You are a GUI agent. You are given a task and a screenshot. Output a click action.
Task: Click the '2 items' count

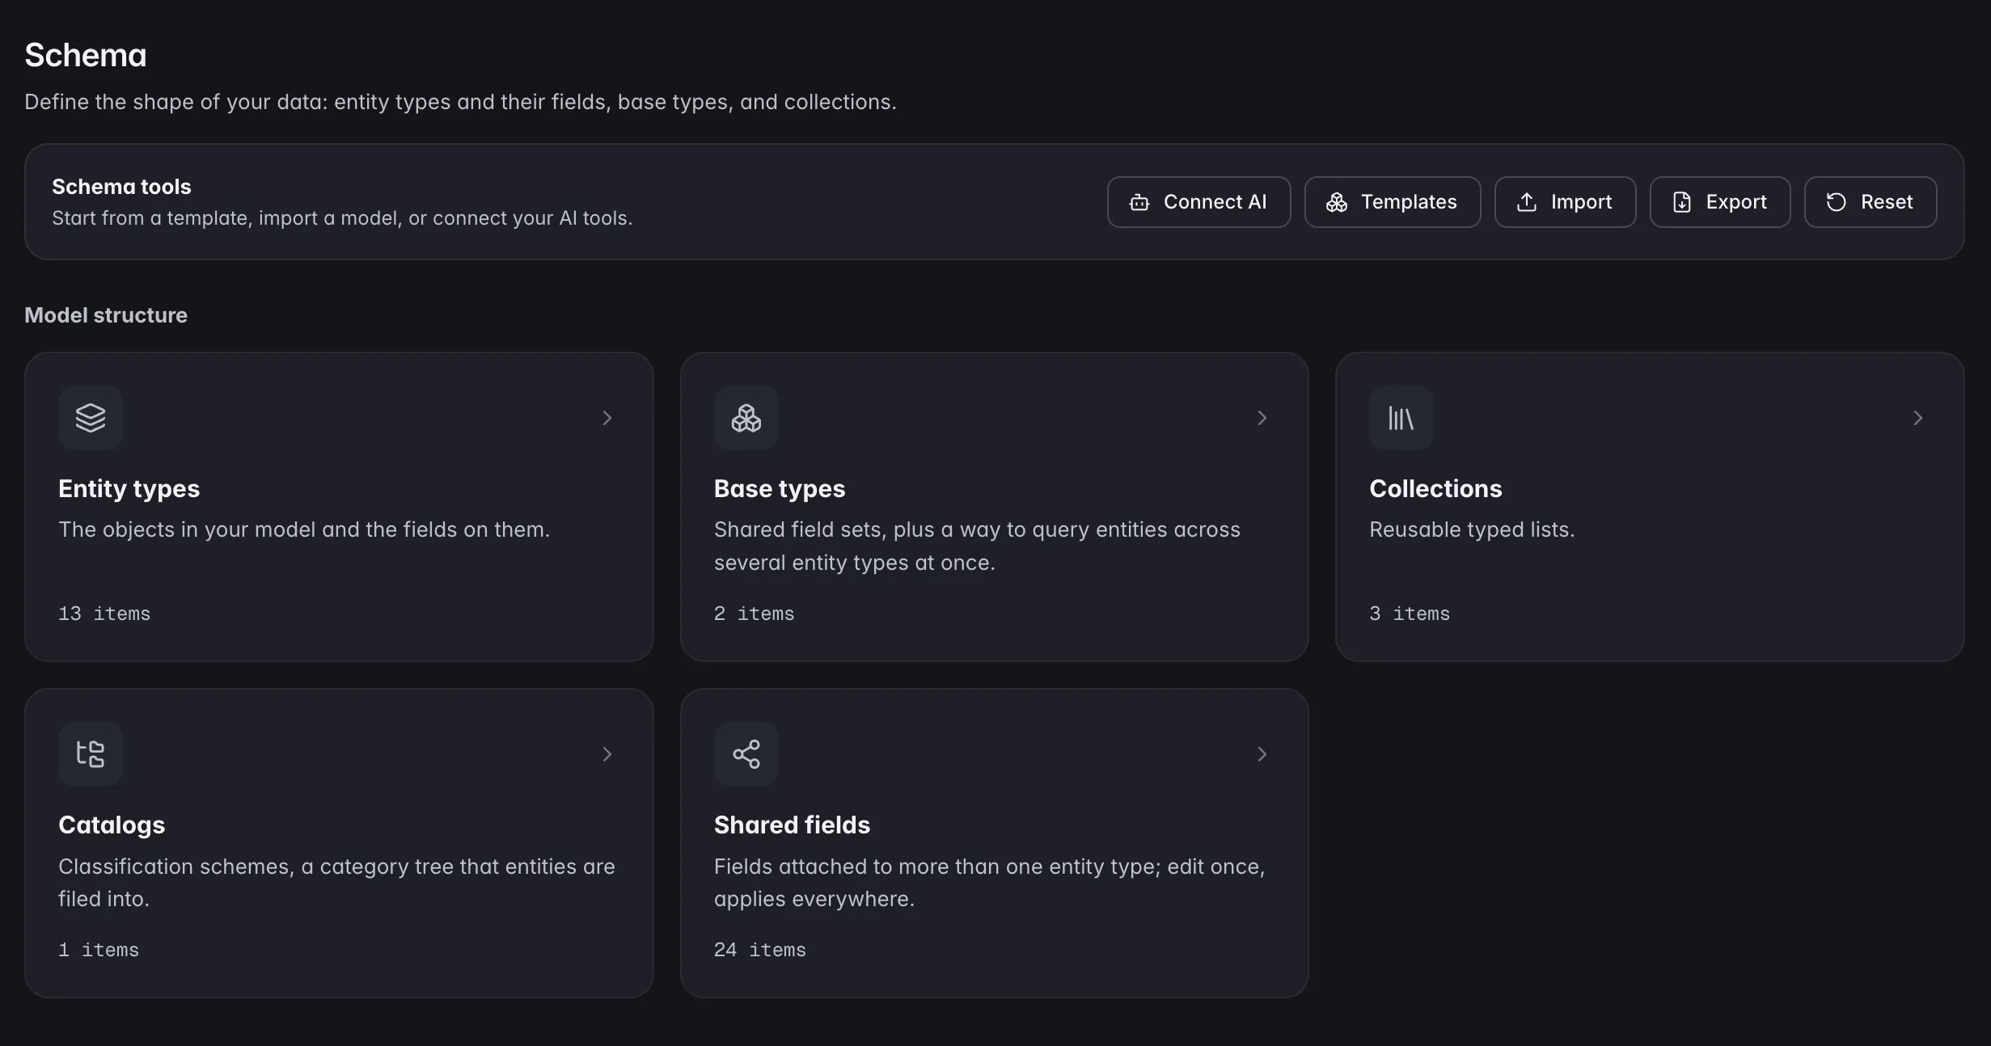pyautogui.click(x=754, y=614)
